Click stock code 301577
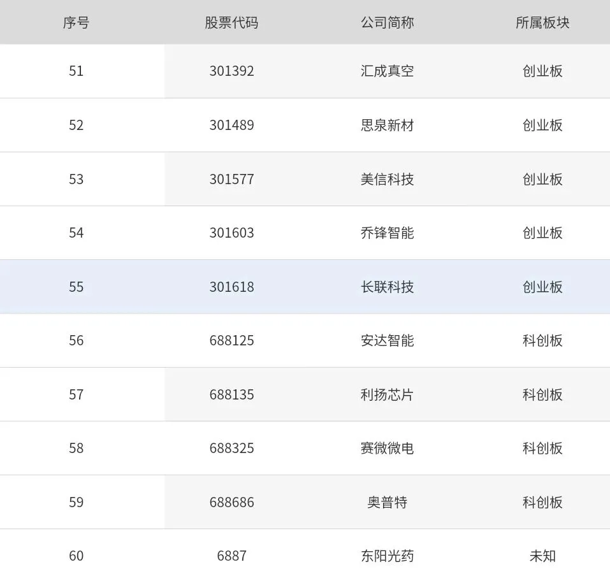 click(231, 179)
